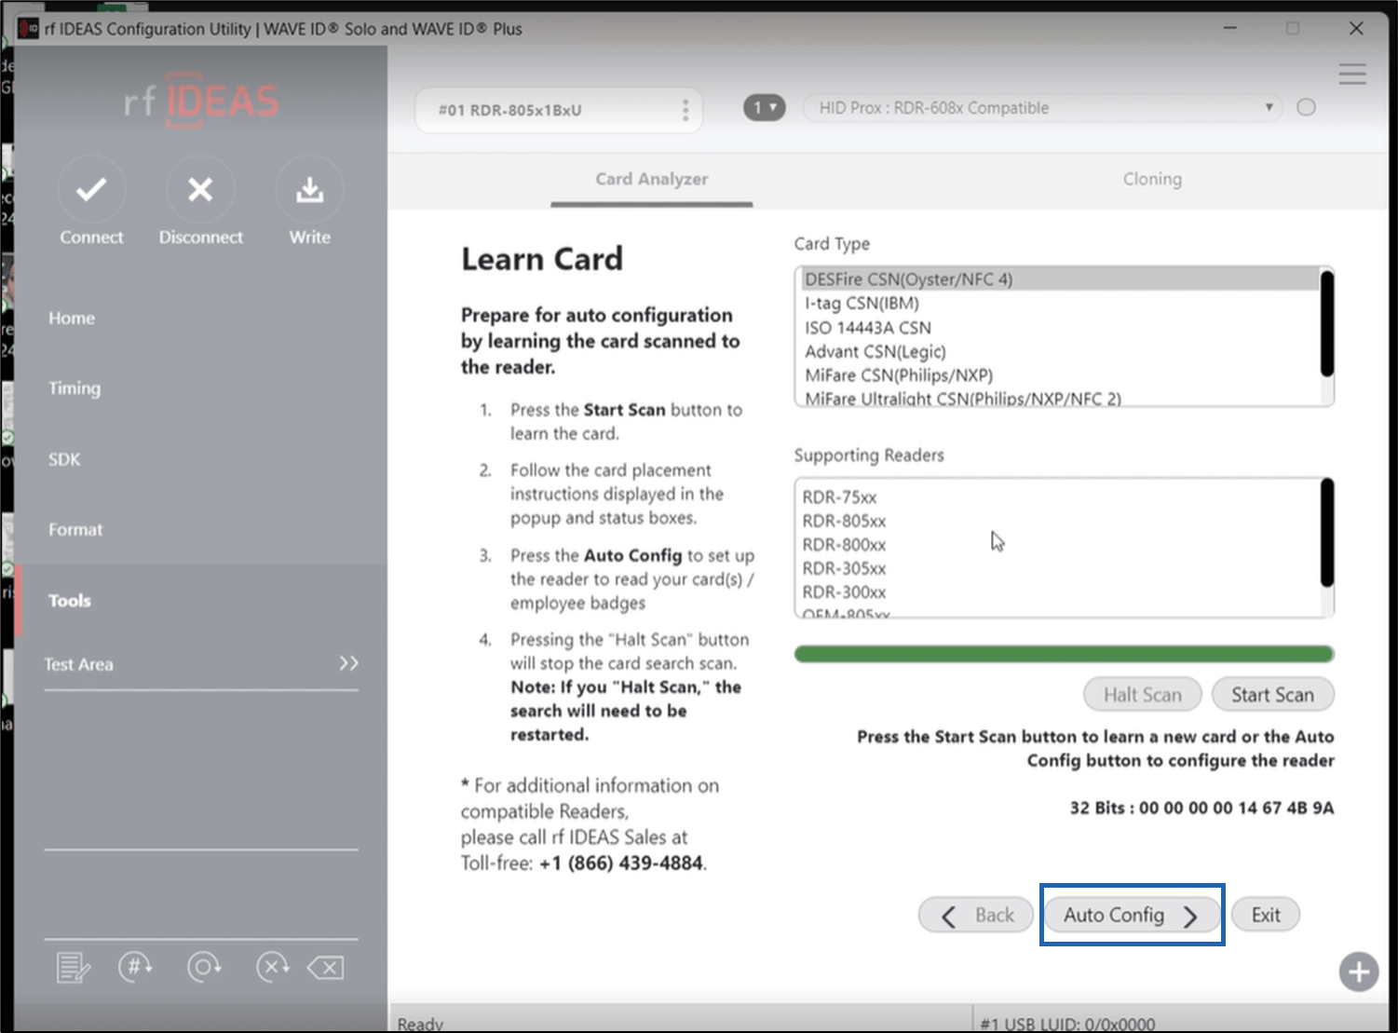Viewport: 1398px width, 1033px height.
Task: Click the Auto Config button
Action: tap(1132, 916)
